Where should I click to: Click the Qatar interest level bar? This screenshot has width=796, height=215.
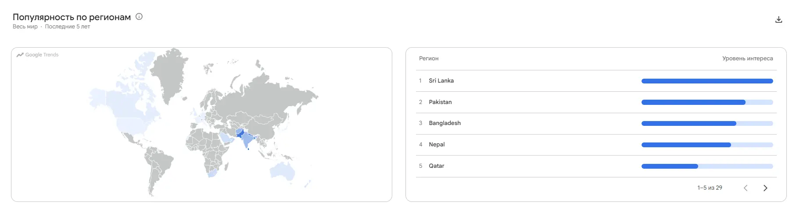pyautogui.click(x=707, y=166)
